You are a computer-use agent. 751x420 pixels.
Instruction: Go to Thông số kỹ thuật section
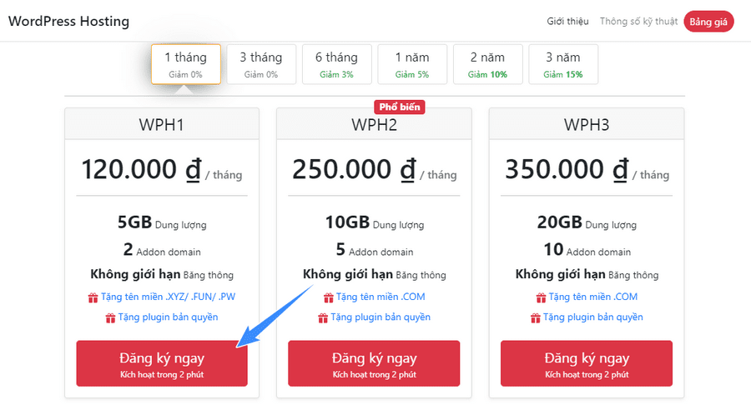point(638,22)
